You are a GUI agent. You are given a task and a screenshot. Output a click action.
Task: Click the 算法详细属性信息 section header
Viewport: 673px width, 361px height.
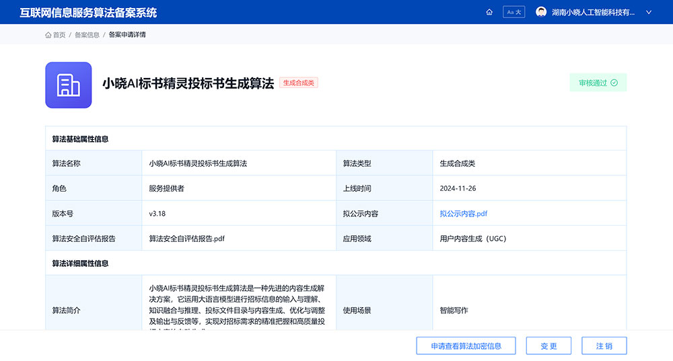80,264
